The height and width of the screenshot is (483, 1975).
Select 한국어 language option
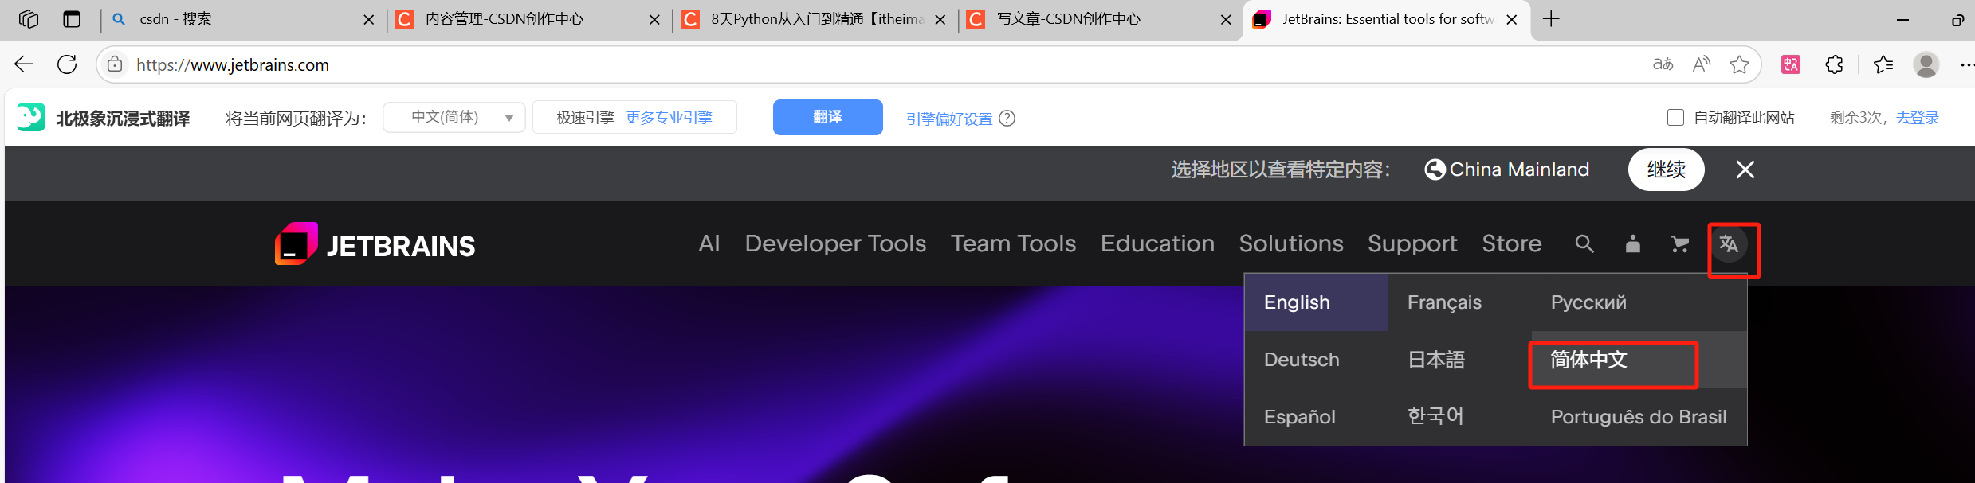tap(1460, 417)
